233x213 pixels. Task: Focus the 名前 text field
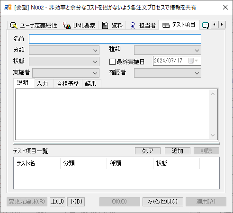(115, 39)
